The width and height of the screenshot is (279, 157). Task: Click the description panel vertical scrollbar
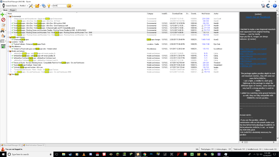tap(278, 76)
